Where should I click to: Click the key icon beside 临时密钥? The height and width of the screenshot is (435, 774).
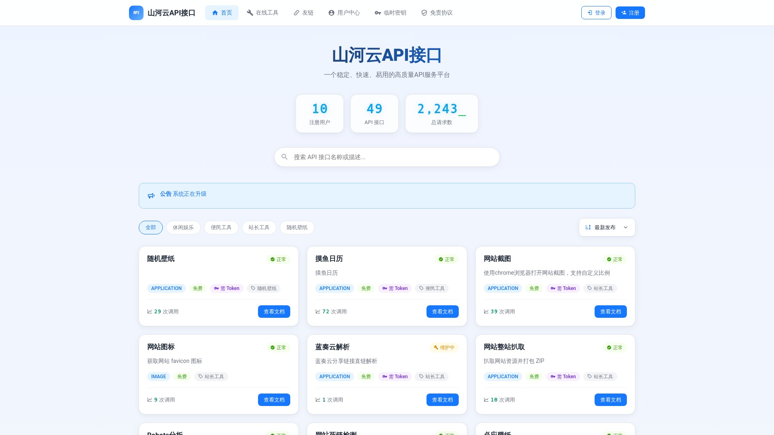(x=378, y=13)
